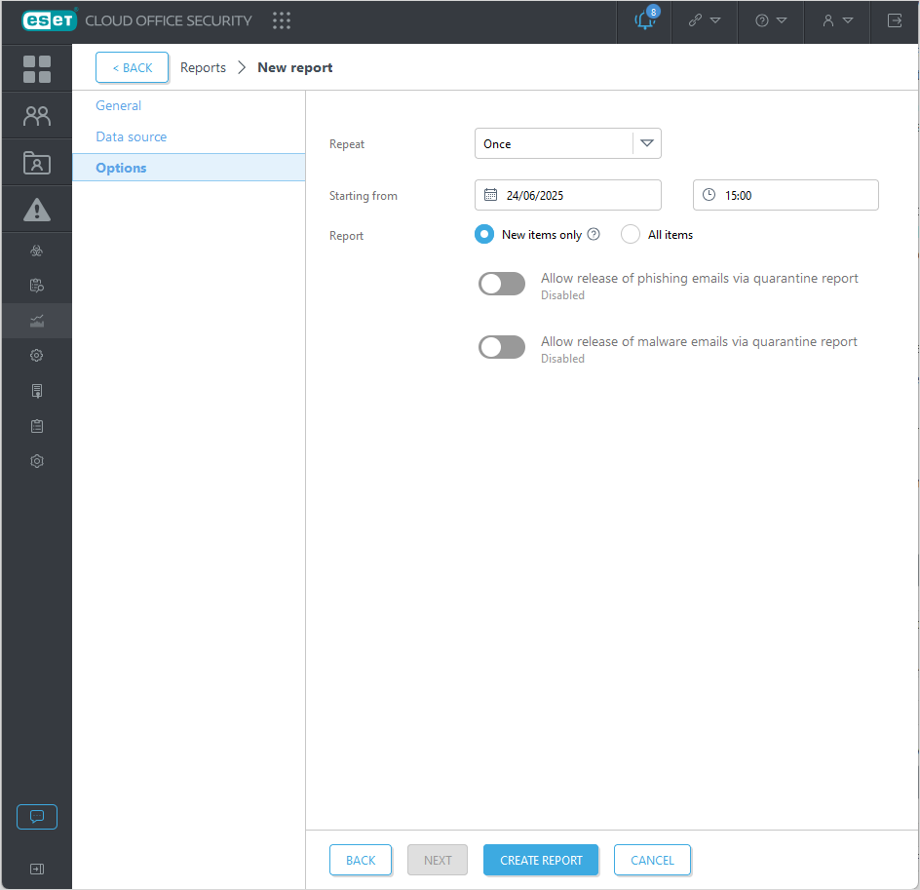
Task: Click Reports breadcrumb link
Action: point(203,67)
